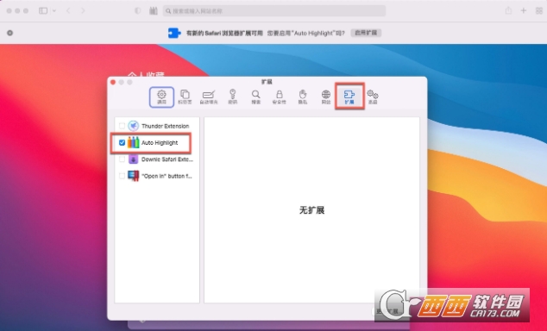
Task: Select the Thunder Extension name text
Action: click(x=166, y=126)
